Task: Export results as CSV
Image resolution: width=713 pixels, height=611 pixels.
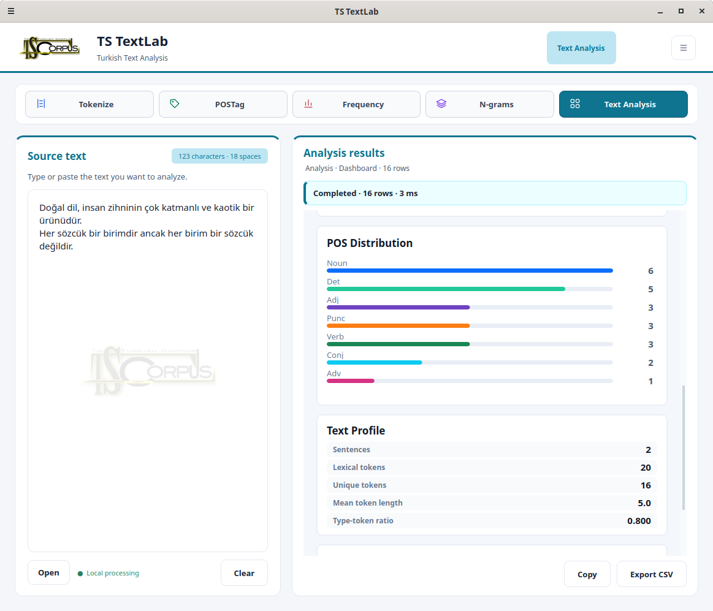Action: [x=651, y=575]
